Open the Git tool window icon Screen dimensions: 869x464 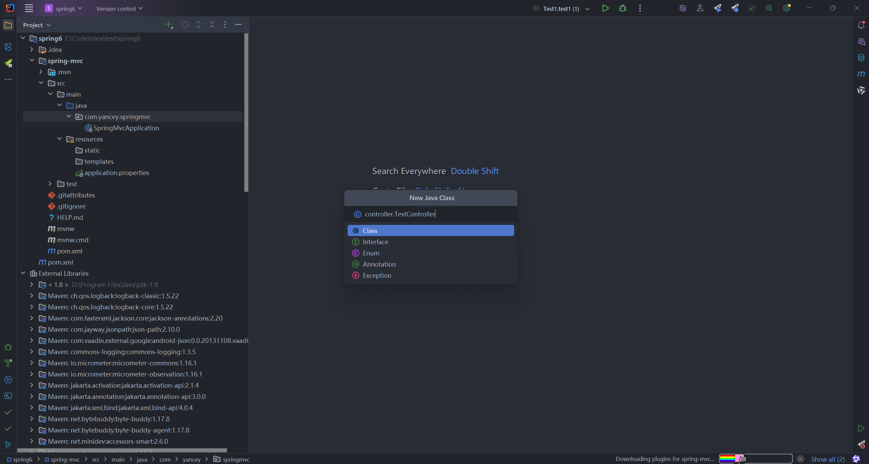tap(8, 444)
